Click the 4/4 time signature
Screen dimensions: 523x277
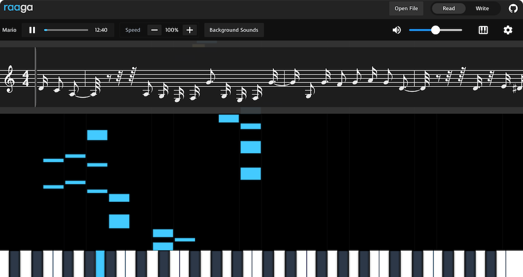click(x=26, y=79)
